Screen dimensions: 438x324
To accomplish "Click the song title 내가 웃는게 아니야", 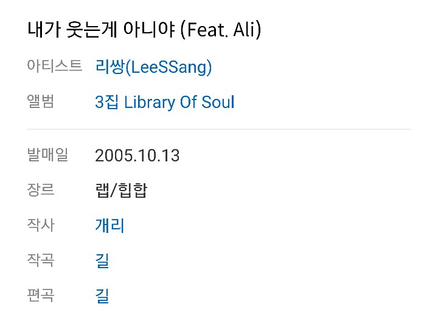I will pyautogui.click(x=102, y=30).
